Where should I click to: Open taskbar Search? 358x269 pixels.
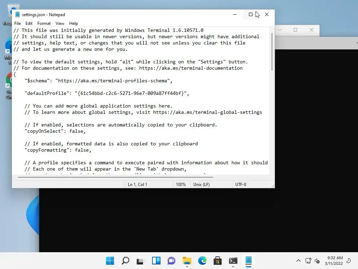pyautogui.click(x=126, y=261)
